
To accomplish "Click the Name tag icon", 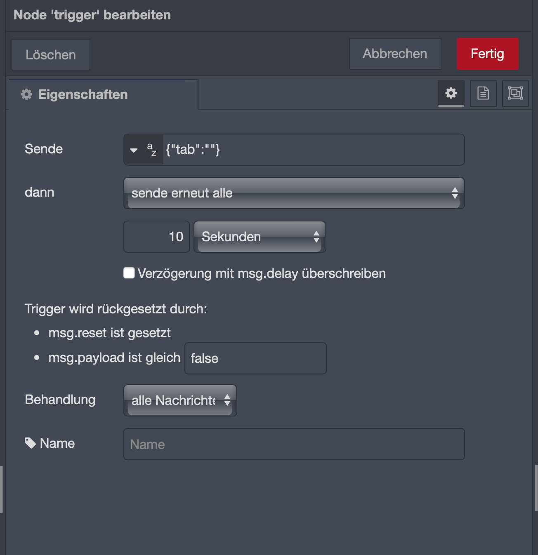I will click(30, 443).
